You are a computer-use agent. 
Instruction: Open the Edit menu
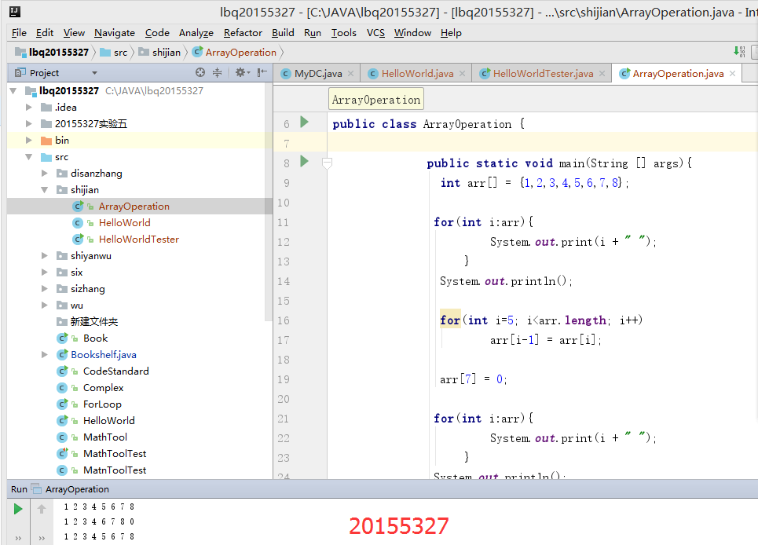(45, 33)
